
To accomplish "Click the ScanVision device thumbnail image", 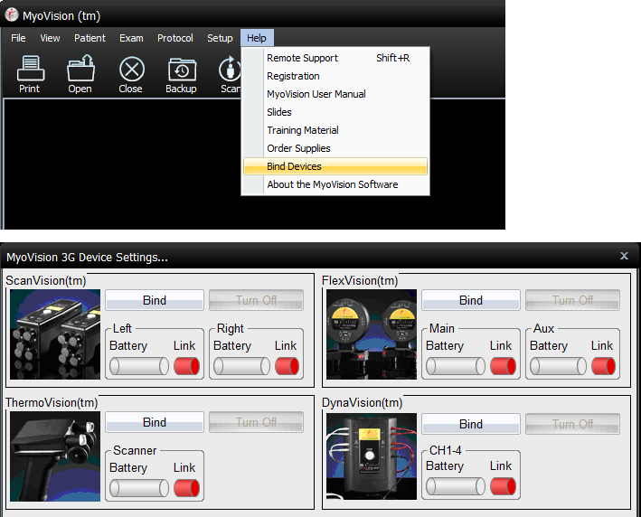I will 55,334.
